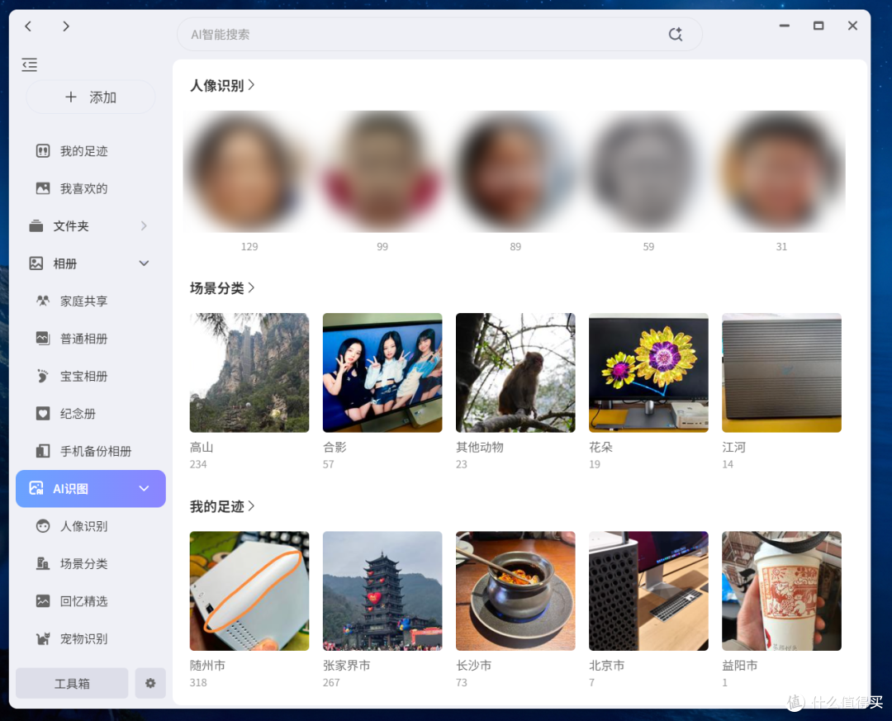
Task: Go forward with the right arrow
Action: pos(66,26)
